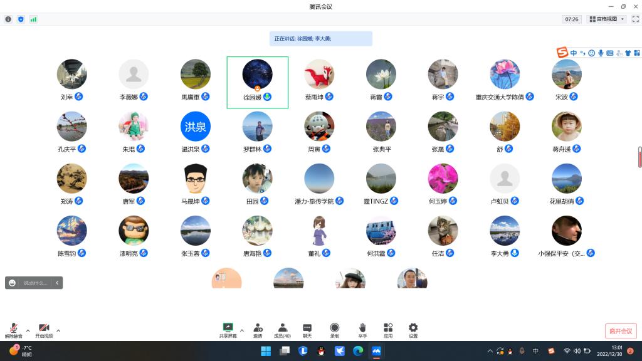Turn on camera with 开启视频
Viewport: 642px width, 361px height.
click(x=44, y=330)
